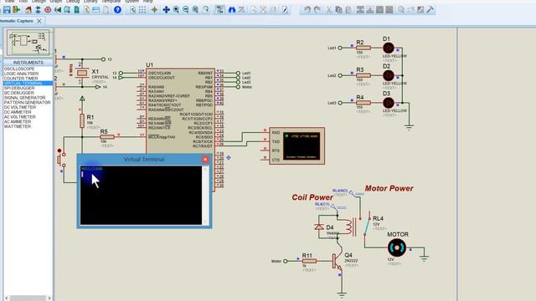Open the Home Page icon
536x301 pixels.
28,10
